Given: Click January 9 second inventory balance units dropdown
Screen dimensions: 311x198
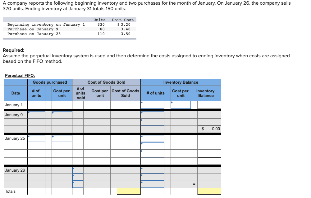Looking at the screenshot, I should (152, 122).
